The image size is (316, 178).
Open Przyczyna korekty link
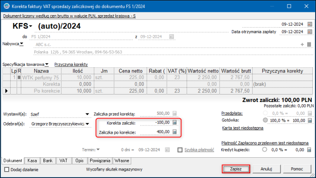[71, 65]
